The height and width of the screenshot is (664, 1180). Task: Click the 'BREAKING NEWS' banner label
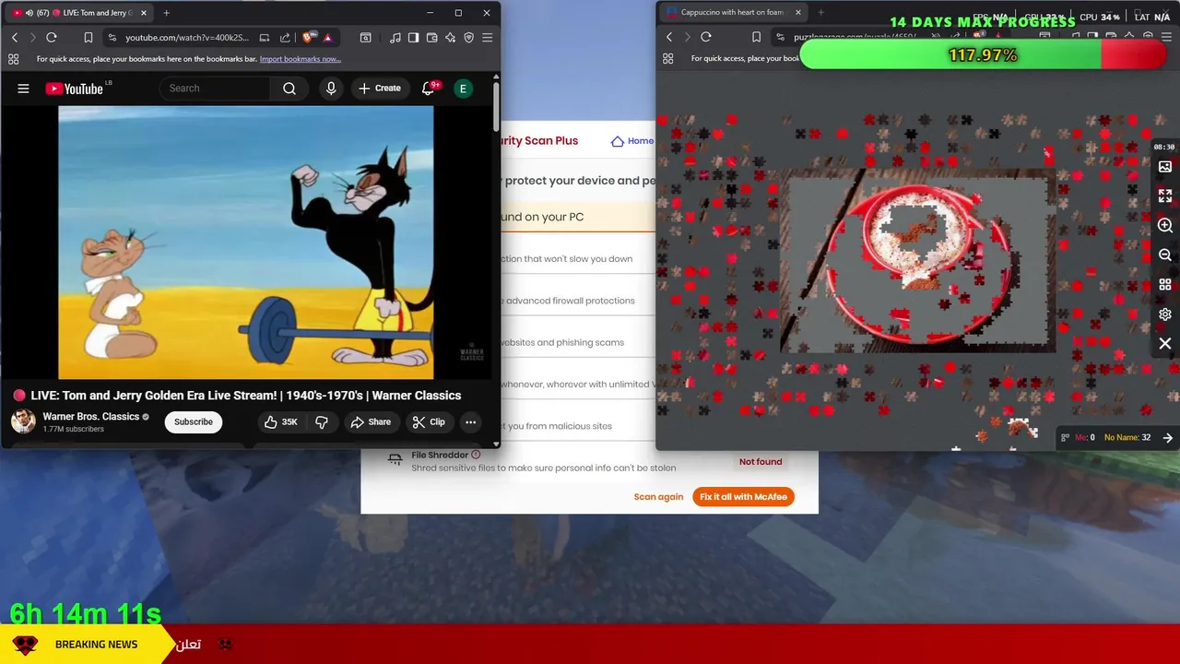click(x=96, y=645)
